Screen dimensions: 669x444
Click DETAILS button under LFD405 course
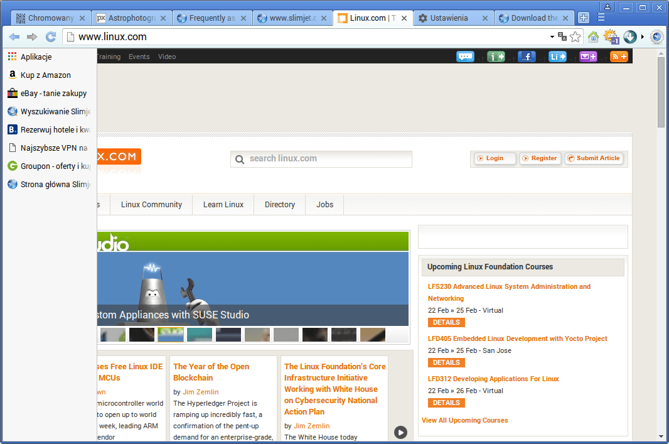click(x=446, y=362)
